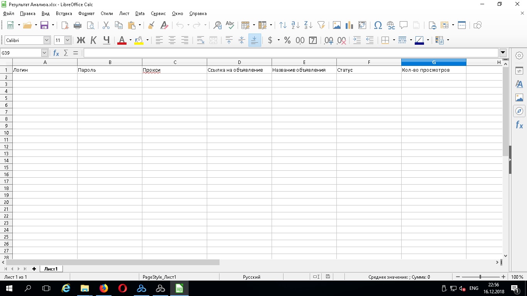527x296 pixels.
Task: Activate the AutoFilter funnel icon
Action: (x=321, y=25)
